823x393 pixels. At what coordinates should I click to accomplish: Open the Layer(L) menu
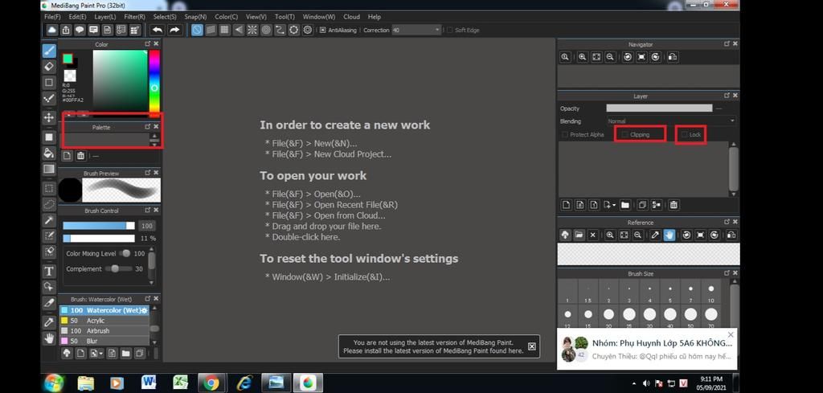coord(105,17)
